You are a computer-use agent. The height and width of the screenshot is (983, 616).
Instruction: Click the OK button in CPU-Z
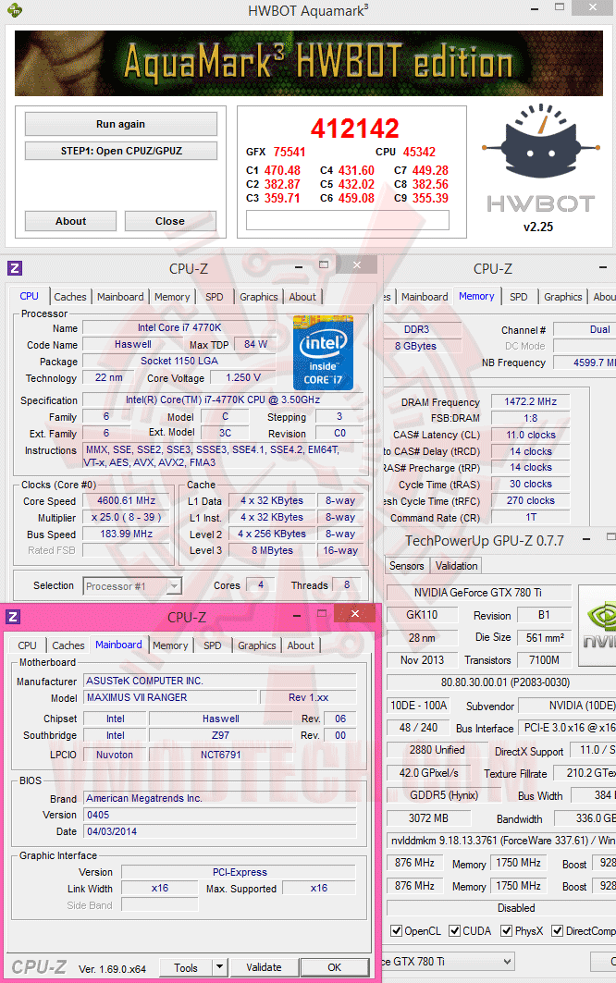[x=334, y=967]
